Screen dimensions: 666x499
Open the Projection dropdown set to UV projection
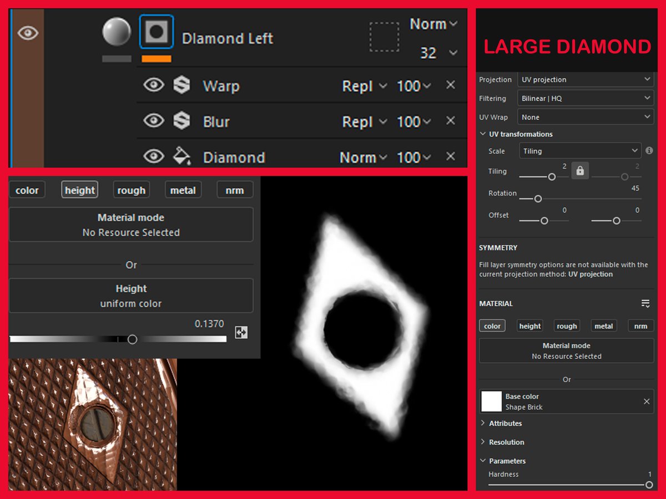pos(586,79)
